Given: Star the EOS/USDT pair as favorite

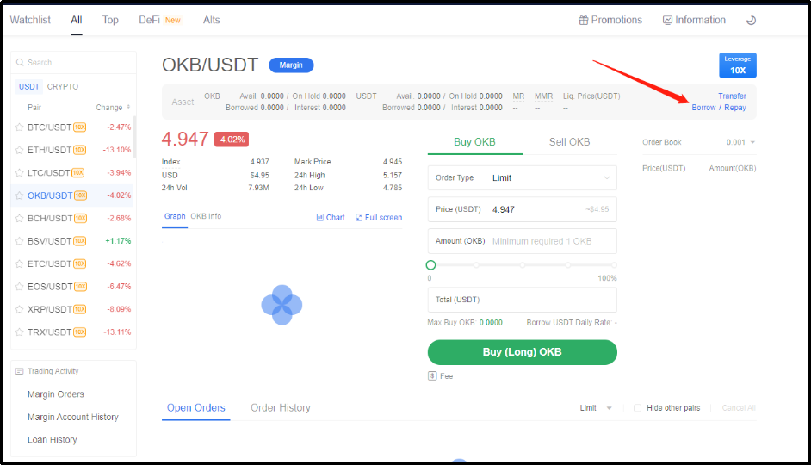Looking at the screenshot, I should (x=19, y=287).
